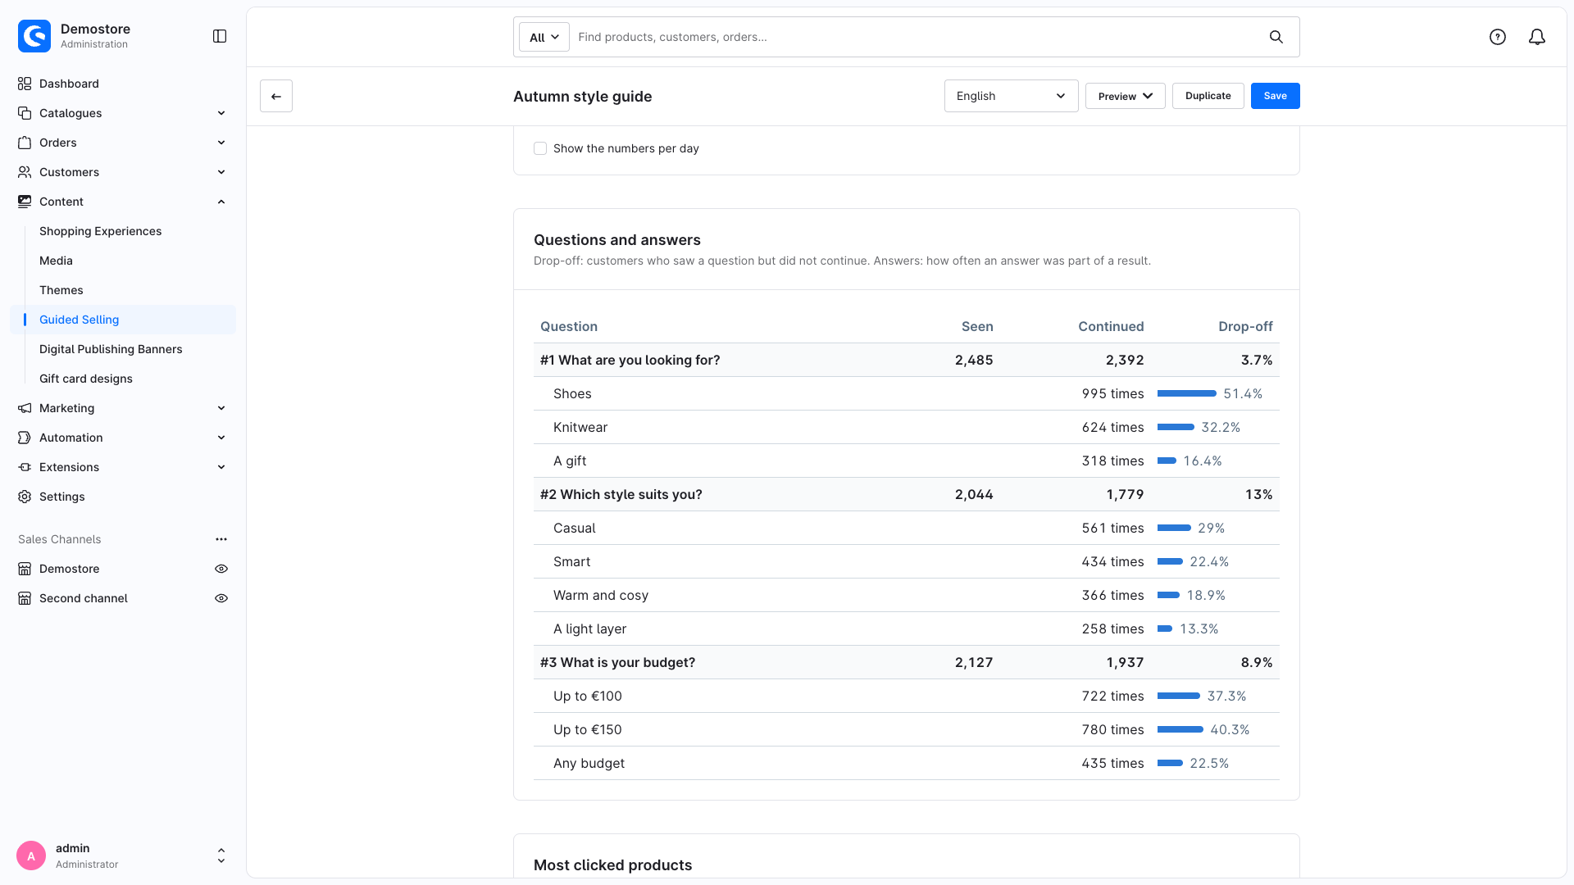
Task: Open the All search filter dropdown
Action: pos(544,37)
